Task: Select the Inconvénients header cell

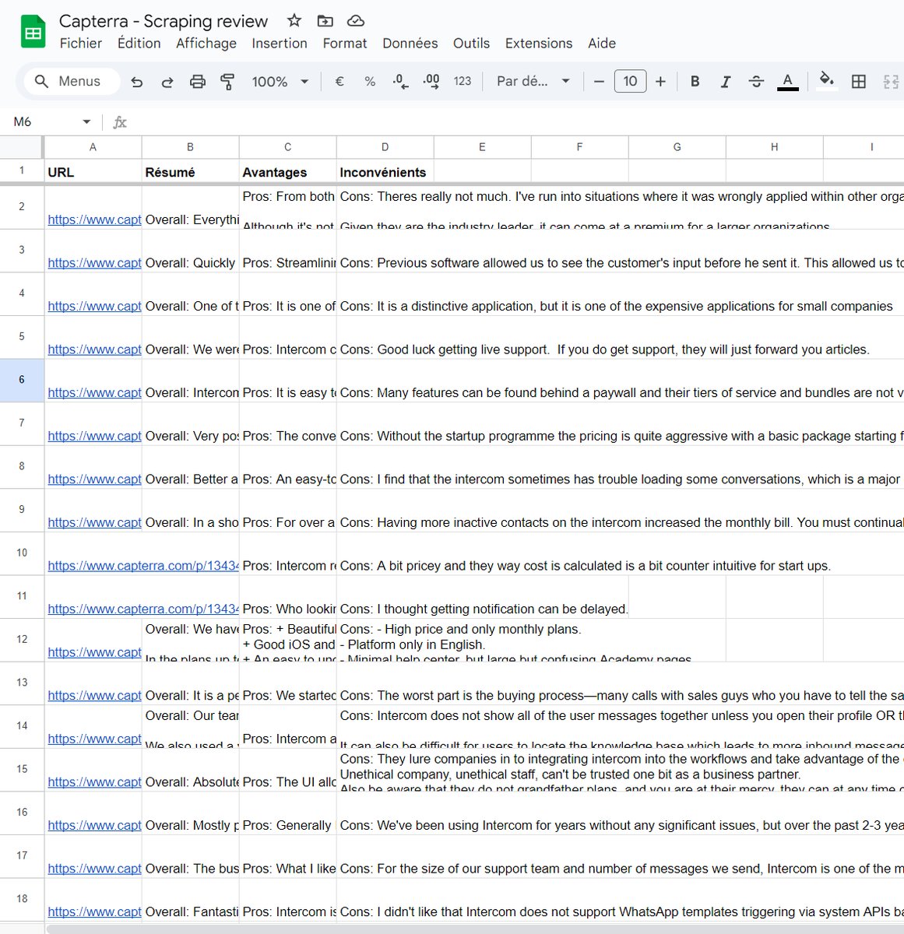Action: [x=385, y=172]
